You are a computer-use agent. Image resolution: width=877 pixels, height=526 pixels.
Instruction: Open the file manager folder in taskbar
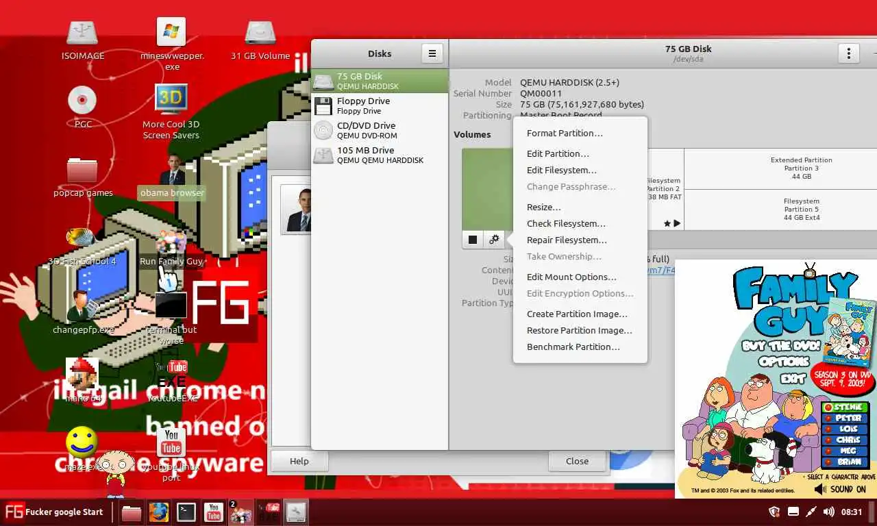click(132, 512)
